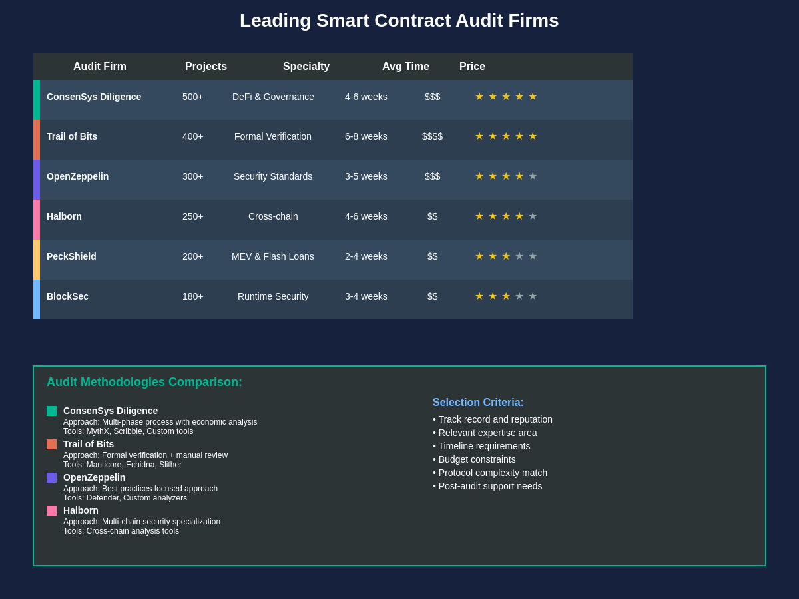Click the first star in Trail of Bits rating
This screenshot has width=799, height=599.
pos(479,136)
